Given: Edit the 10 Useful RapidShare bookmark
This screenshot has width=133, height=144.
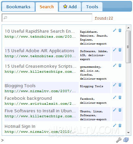Looking at the screenshot, I should [x=114, y=30].
